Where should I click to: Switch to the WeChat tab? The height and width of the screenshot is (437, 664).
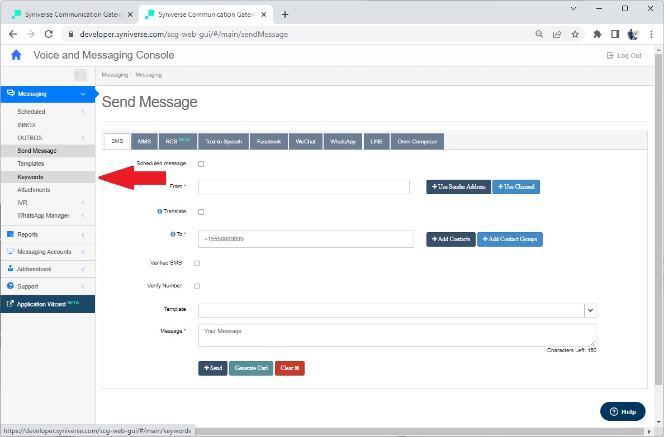point(306,142)
